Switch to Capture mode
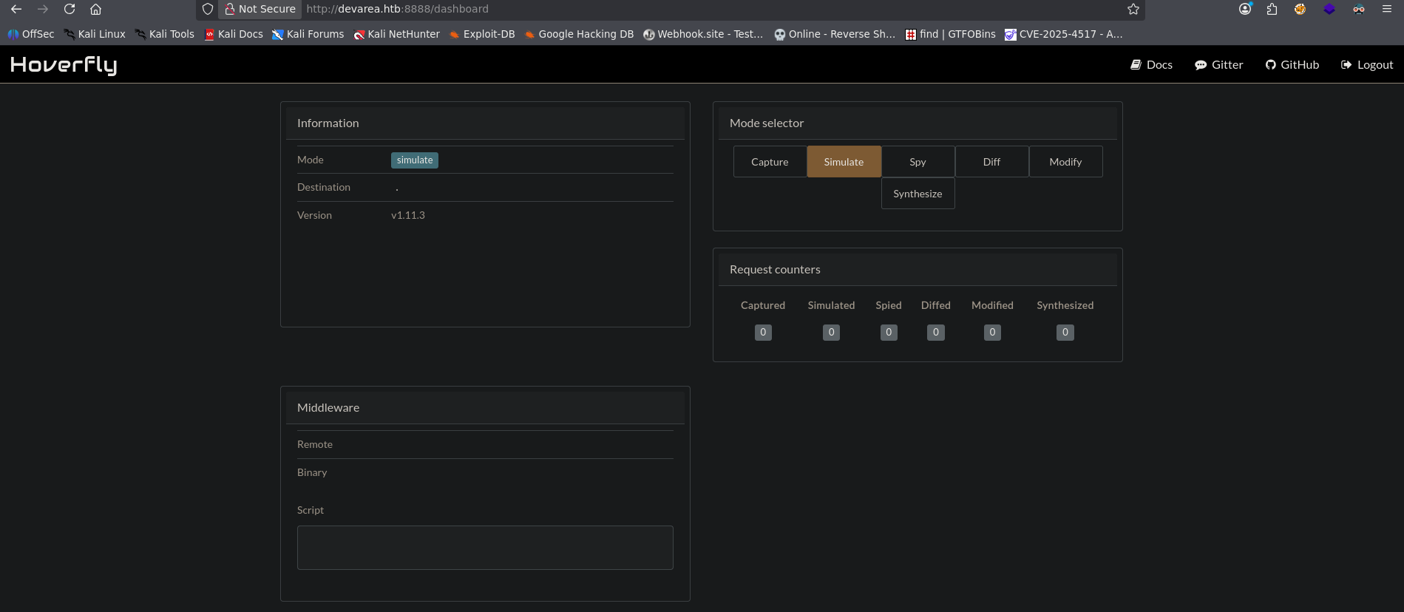The image size is (1404, 612). click(x=770, y=162)
